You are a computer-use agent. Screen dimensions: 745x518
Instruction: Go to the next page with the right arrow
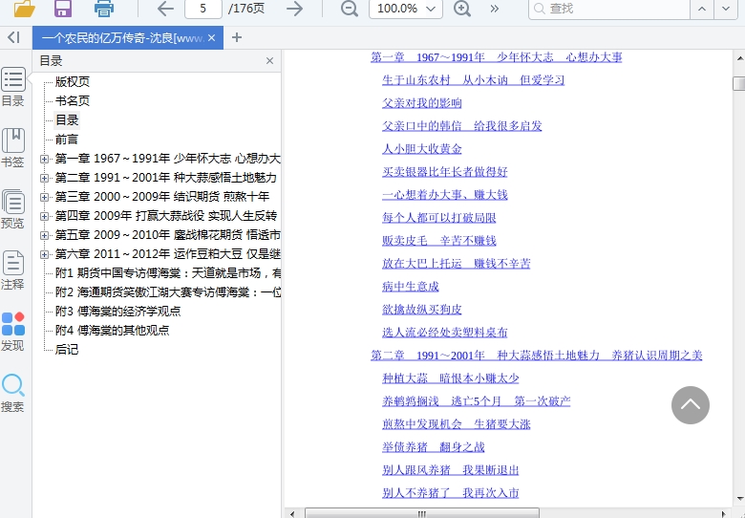pos(294,9)
